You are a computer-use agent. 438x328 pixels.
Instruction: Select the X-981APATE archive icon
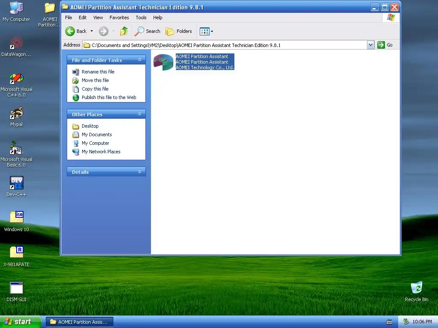(16, 256)
